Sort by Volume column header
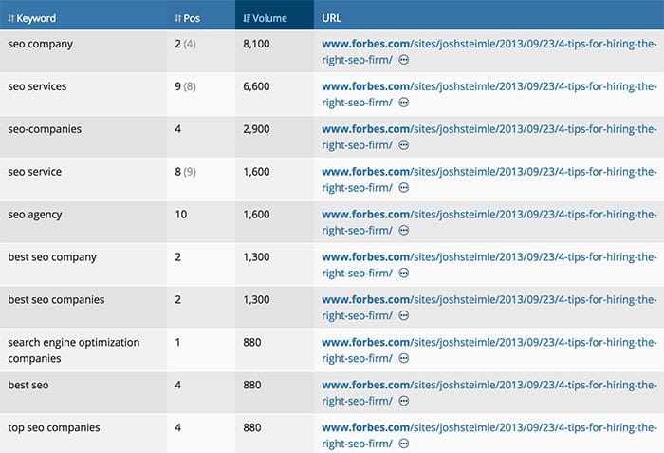 tap(265, 18)
